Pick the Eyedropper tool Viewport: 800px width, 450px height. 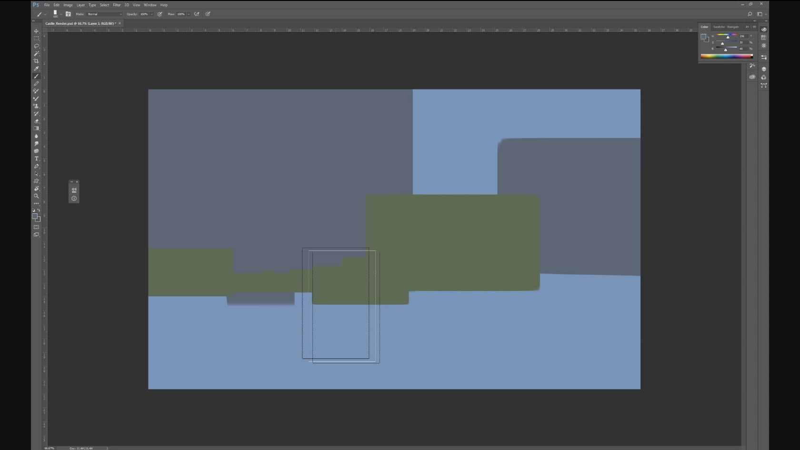(36, 69)
